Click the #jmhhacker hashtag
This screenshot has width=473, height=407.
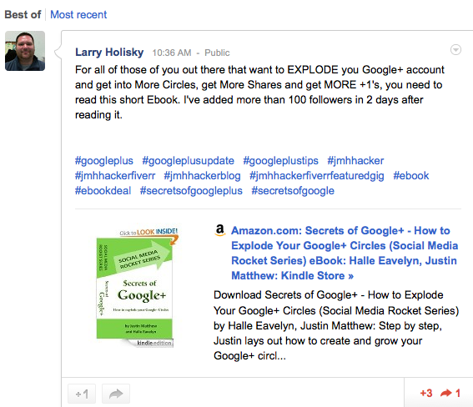click(355, 161)
